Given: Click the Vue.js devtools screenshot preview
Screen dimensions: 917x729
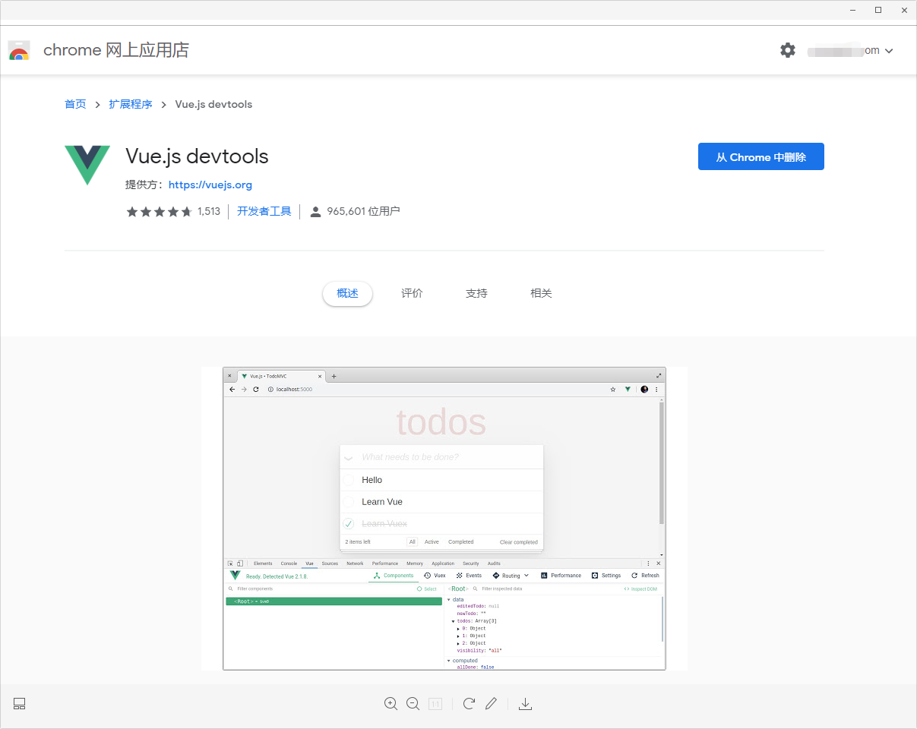Looking at the screenshot, I should pos(444,519).
